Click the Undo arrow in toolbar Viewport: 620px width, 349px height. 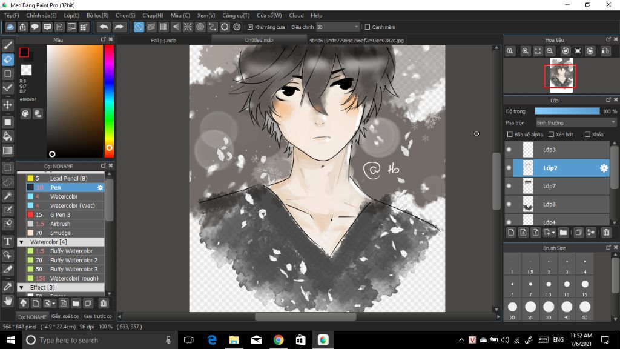coord(104,27)
